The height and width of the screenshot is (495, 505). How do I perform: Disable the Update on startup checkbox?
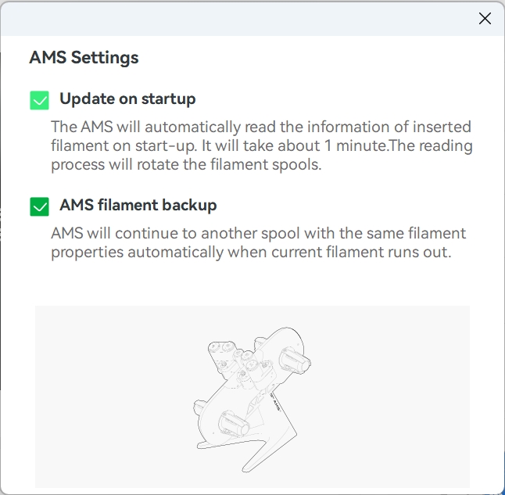coord(39,100)
